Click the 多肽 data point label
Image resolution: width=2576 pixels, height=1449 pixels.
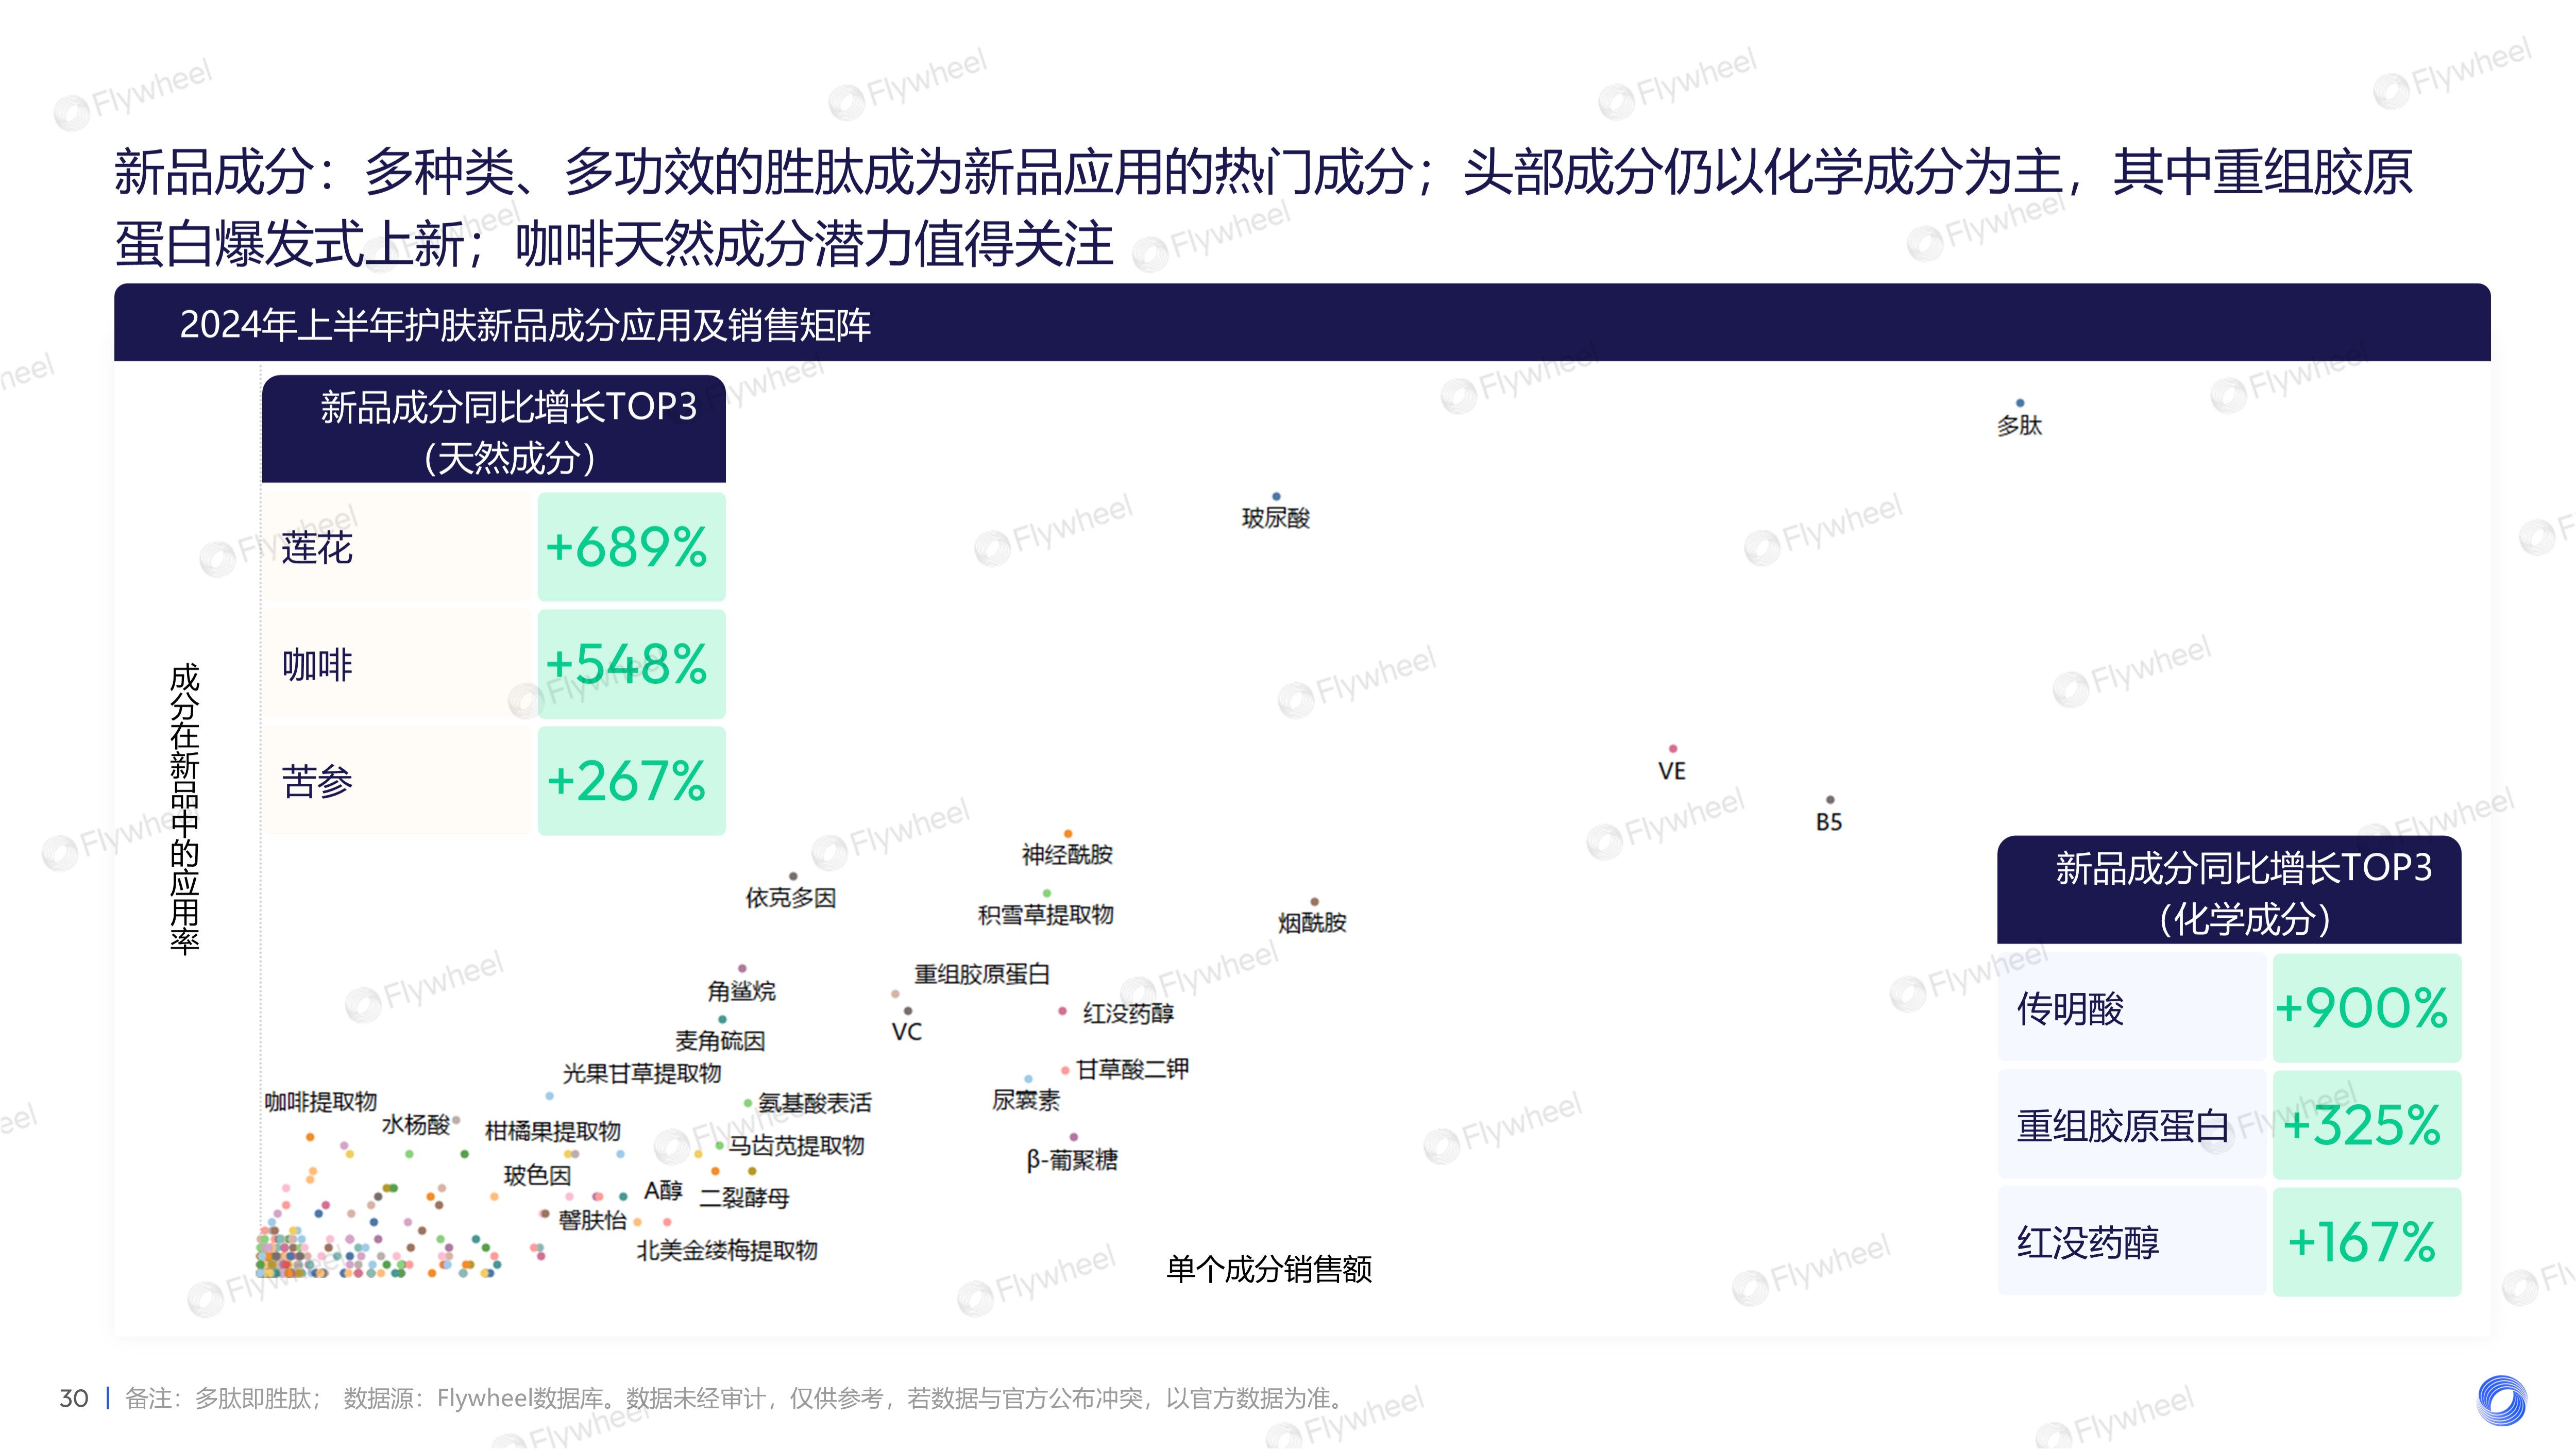click(2019, 425)
